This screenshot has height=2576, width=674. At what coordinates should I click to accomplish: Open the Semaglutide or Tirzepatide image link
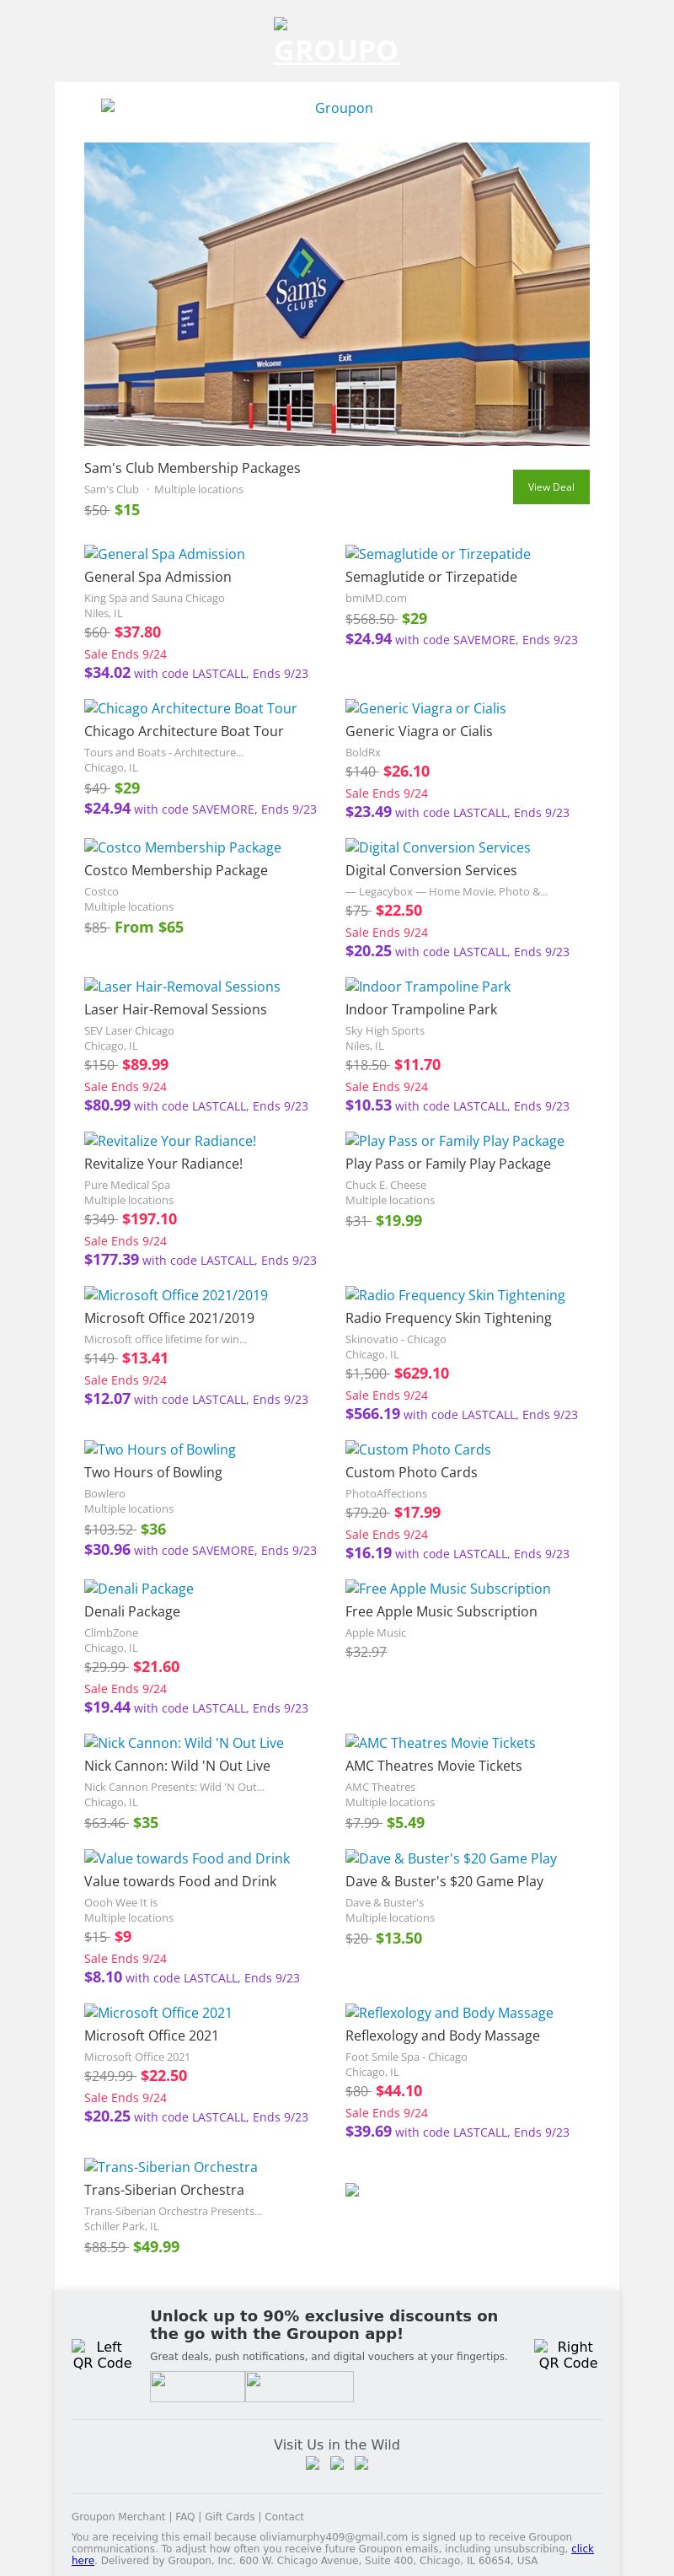click(x=438, y=554)
